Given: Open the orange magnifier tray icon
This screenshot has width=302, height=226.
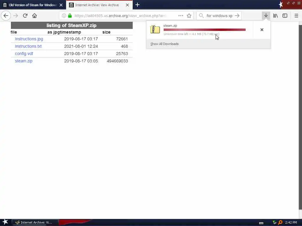Looking at the screenshot, I should pyautogui.click(x=280, y=222).
